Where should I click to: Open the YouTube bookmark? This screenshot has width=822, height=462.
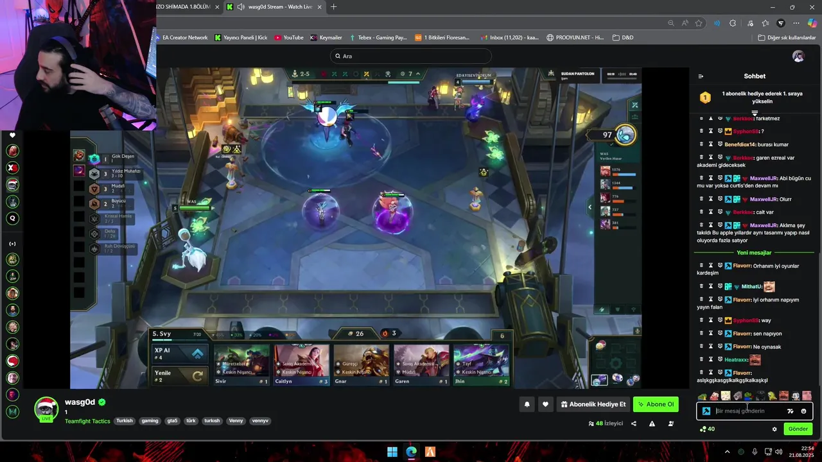point(289,37)
